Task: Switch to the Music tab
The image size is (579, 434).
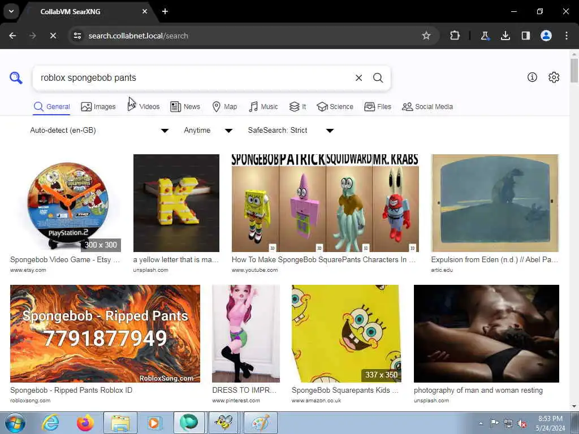Action: click(263, 107)
